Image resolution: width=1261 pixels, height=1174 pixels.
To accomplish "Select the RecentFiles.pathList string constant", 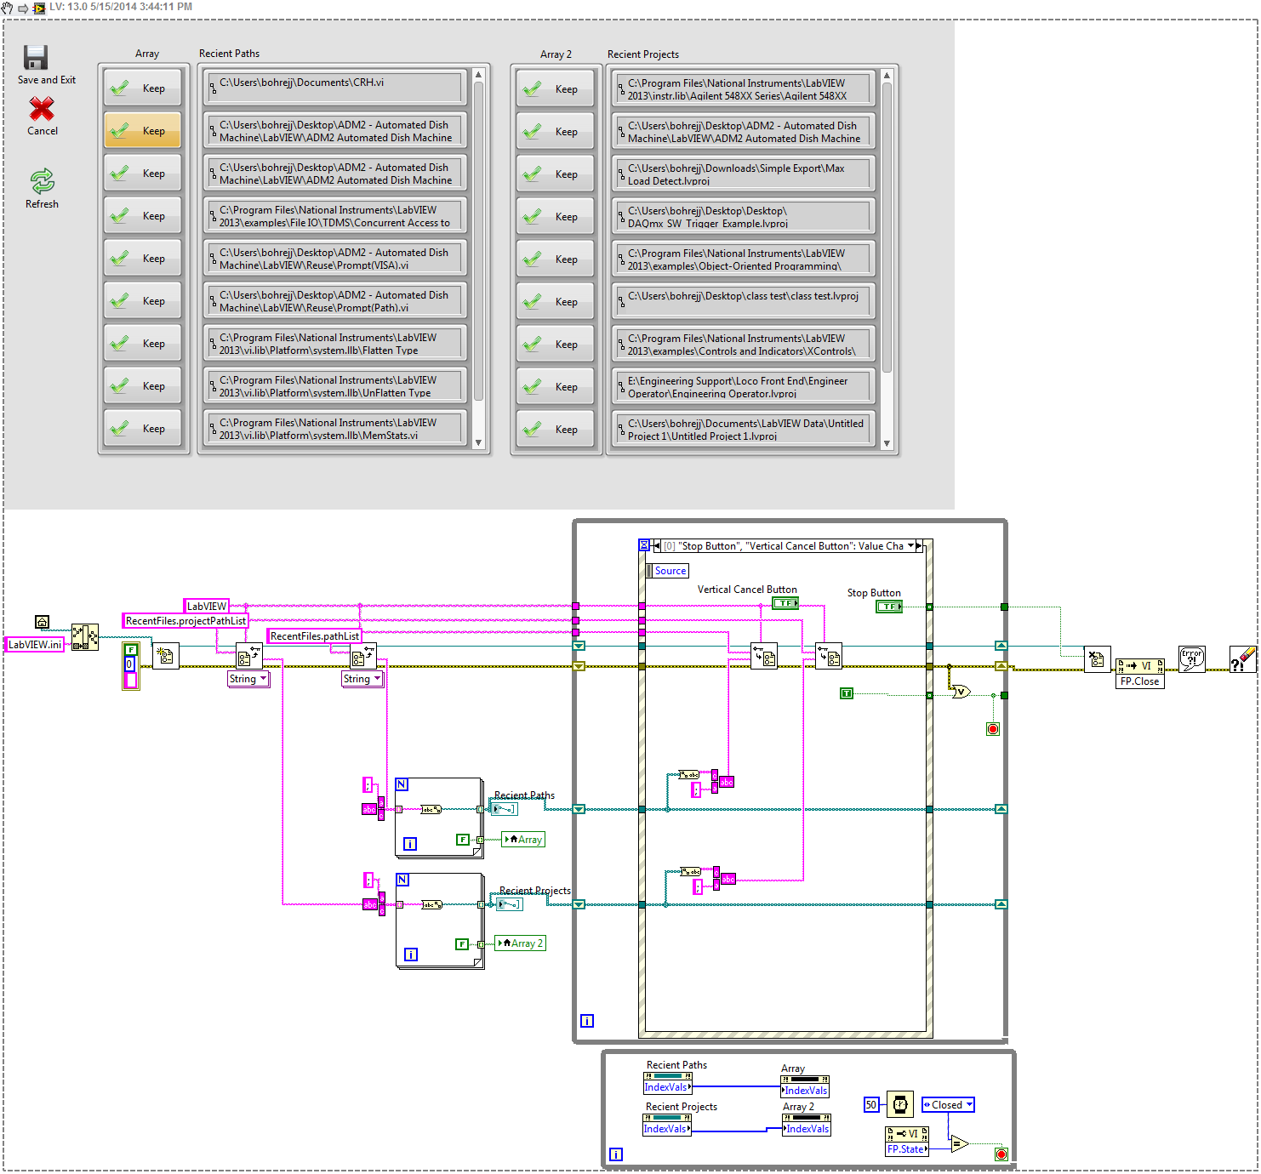I will [314, 636].
